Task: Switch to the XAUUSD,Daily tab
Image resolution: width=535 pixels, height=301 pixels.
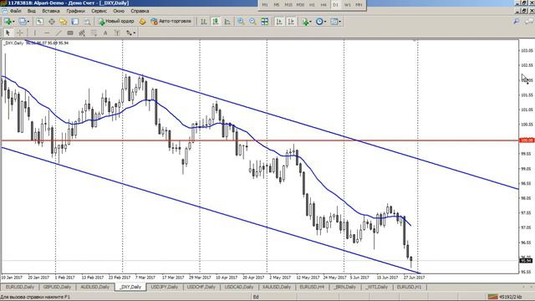Action: click(277, 287)
